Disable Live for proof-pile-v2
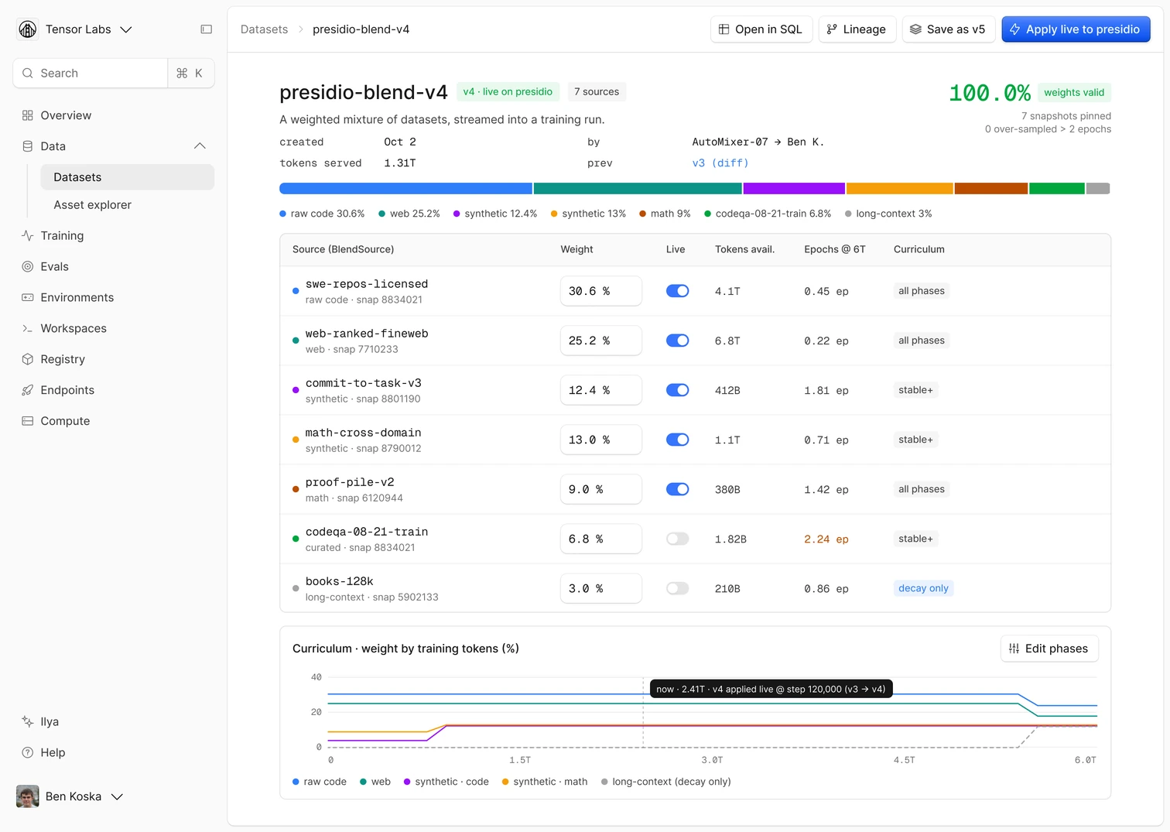The width and height of the screenshot is (1170, 832). click(x=678, y=489)
